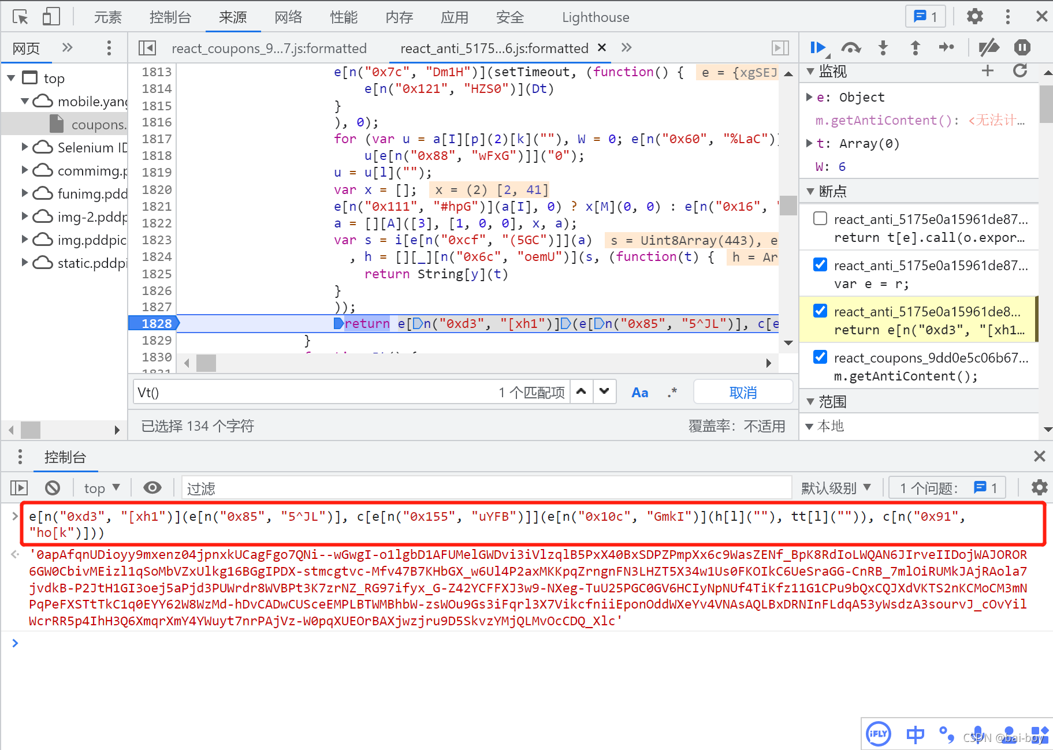Screen dimensions: 1053x750
Task: Click the 1 个问题 issues button
Action: point(947,488)
